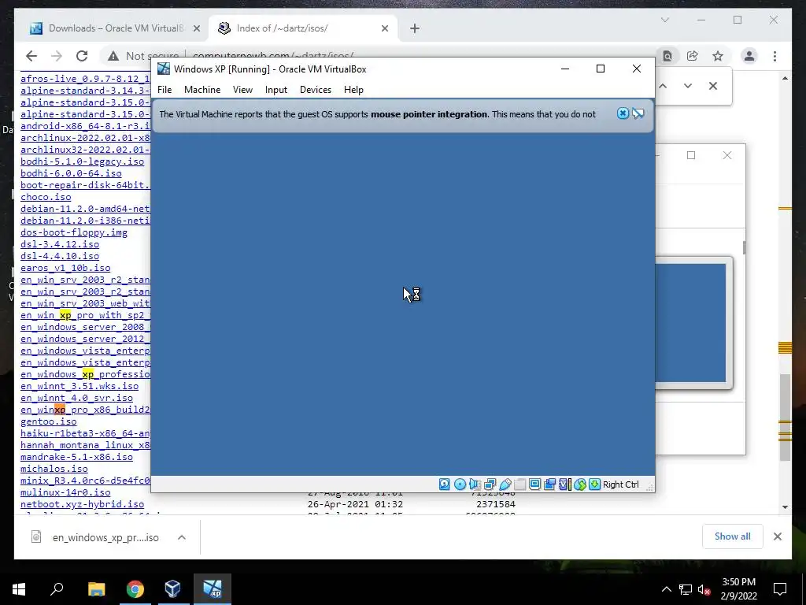Viewport: 806px width, 605px height.
Task: Open link mandrake-5.1-x86.iso
Action: coord(76,458)
